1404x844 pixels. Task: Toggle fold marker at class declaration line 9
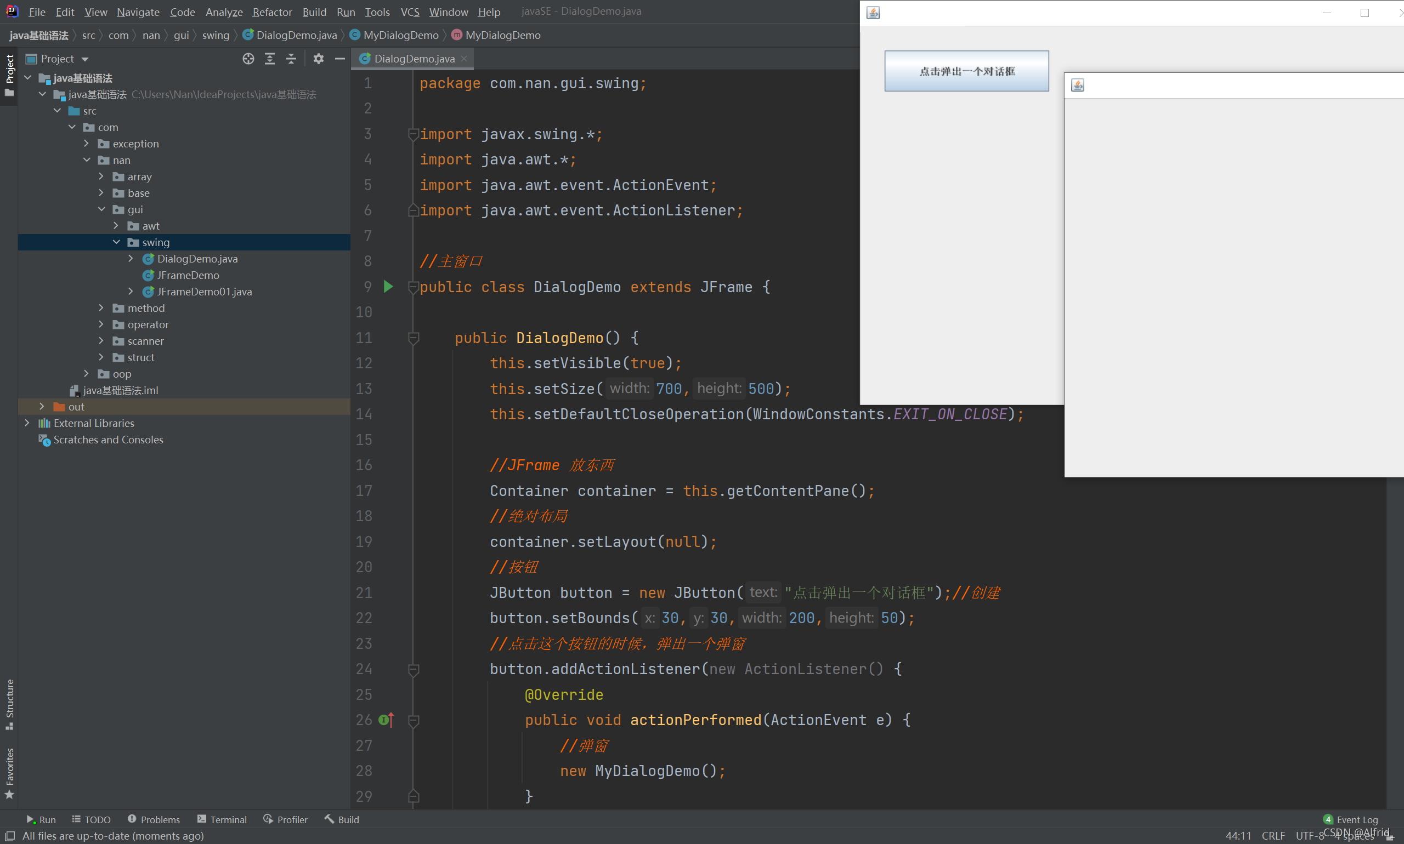click(x=413, y=287)
